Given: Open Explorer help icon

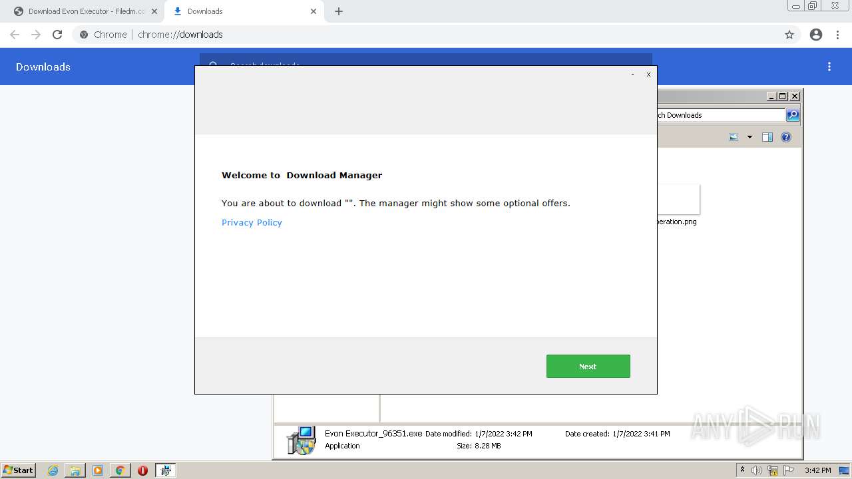Looking at the screenshot, I should [x=786, y=137].
